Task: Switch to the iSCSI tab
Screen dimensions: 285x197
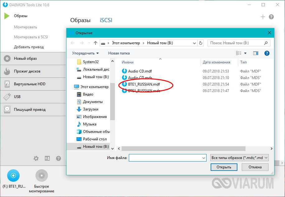Action: click(106, 20)
